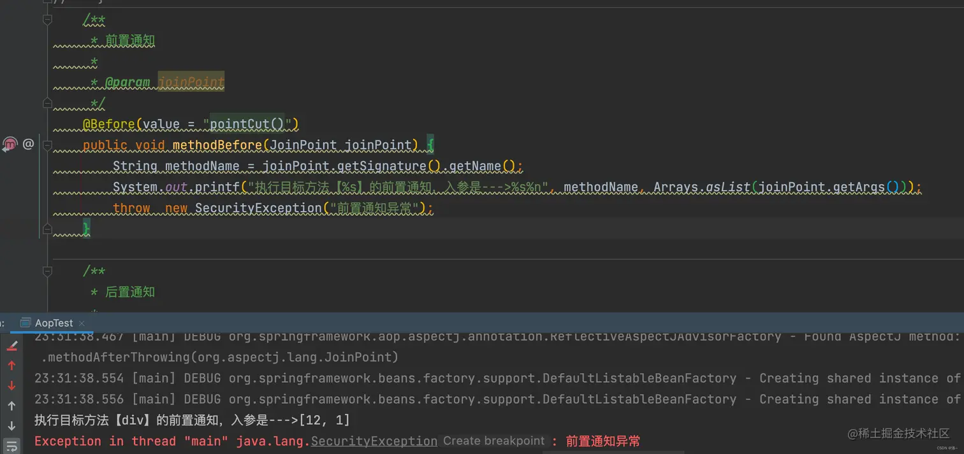Click the @ aspect gutter icon
964x454 pixels.
pyautogui.click(x=28, y=145)
